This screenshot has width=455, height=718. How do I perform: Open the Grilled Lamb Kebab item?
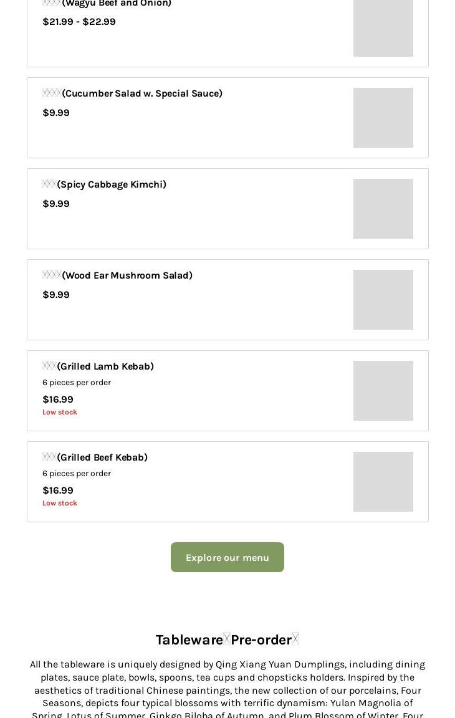[x=105, y=366]
